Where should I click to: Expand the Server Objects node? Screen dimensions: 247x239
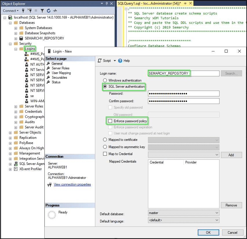[10, 133]
